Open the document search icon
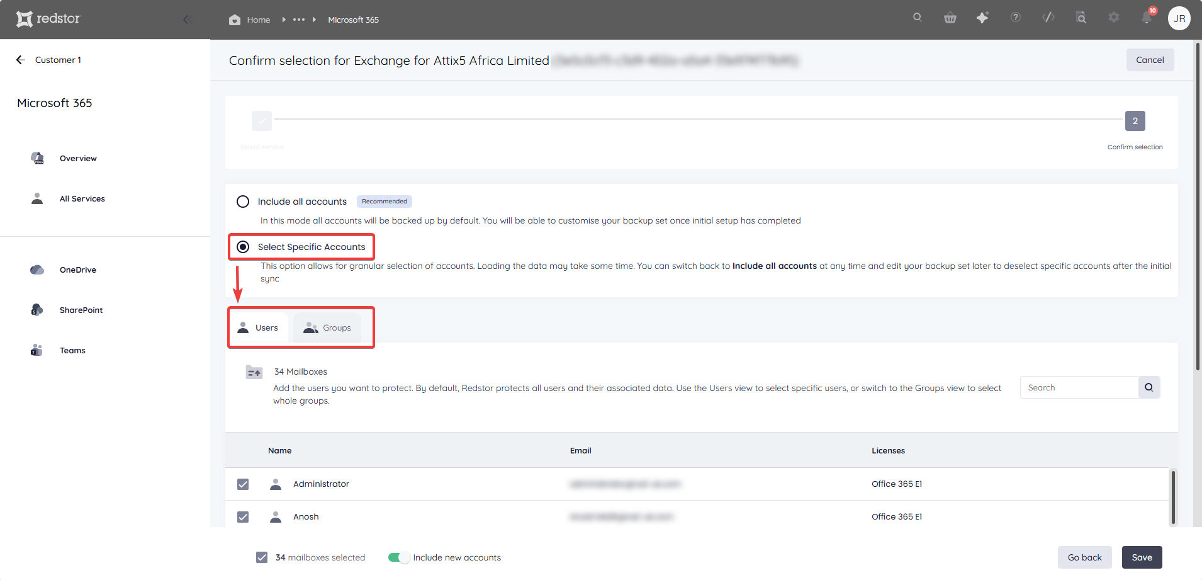The height and width of the screenshot is (580, 1202). [1081, 18]
